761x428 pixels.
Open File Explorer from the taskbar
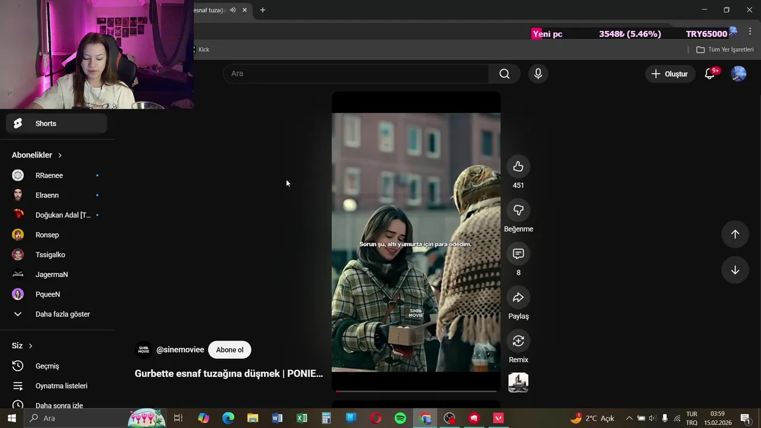[x=253, y=418]
